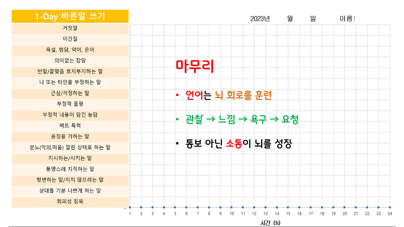Select the "이간질" row label
404x227 pixels.
[70, 39]
